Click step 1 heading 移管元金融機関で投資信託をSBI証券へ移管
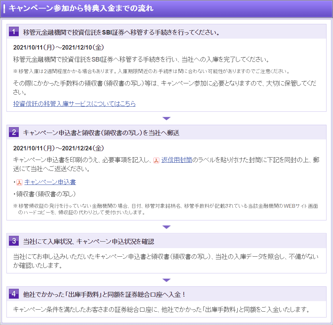 pyautogui.click(x=121, y=32)
